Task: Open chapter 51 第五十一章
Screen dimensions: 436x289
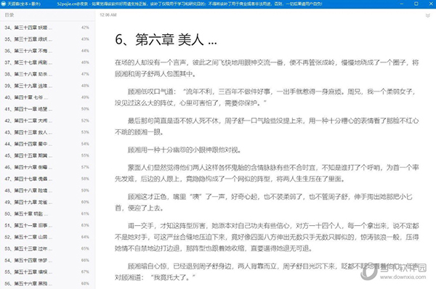Action: [47, 225]
